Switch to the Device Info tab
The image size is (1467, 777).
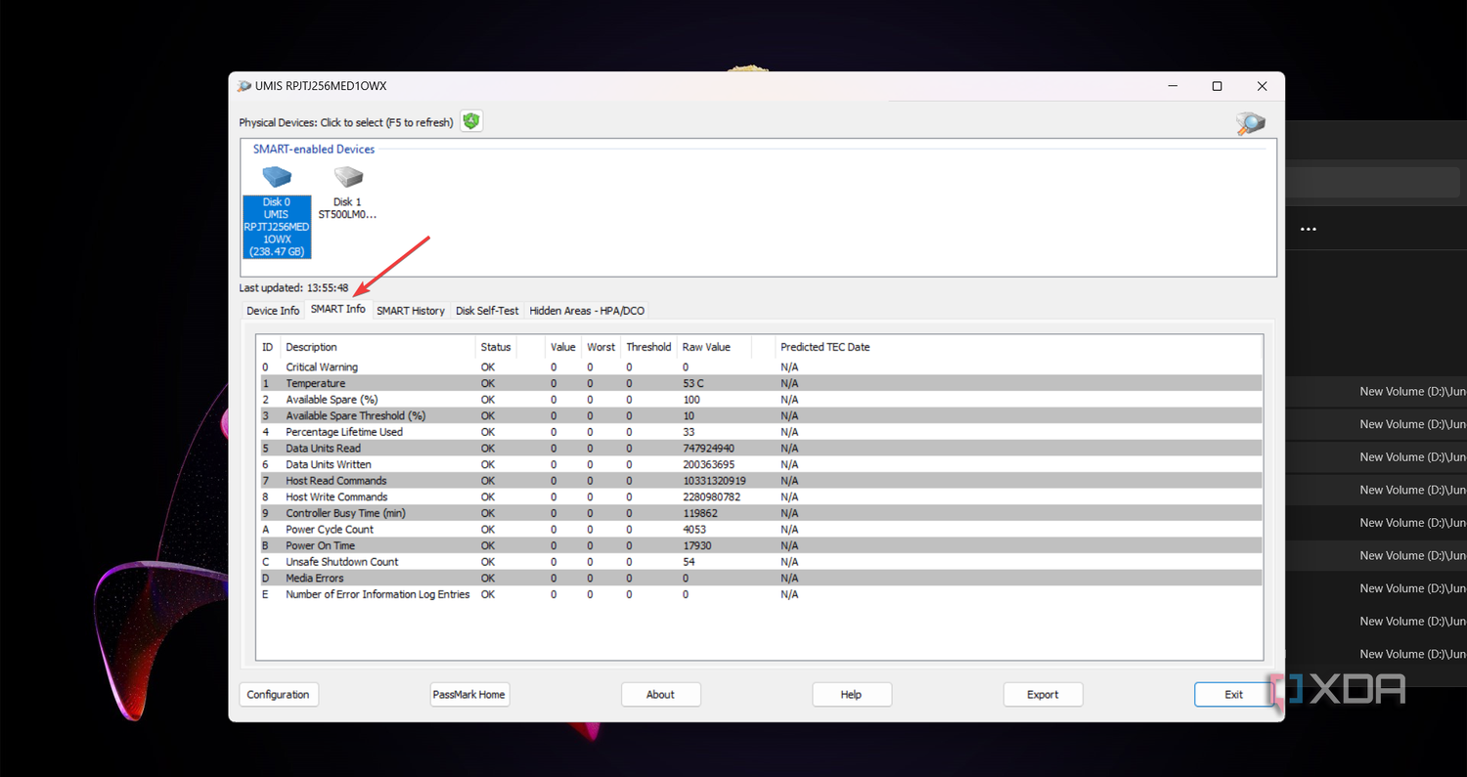[273, 311]
